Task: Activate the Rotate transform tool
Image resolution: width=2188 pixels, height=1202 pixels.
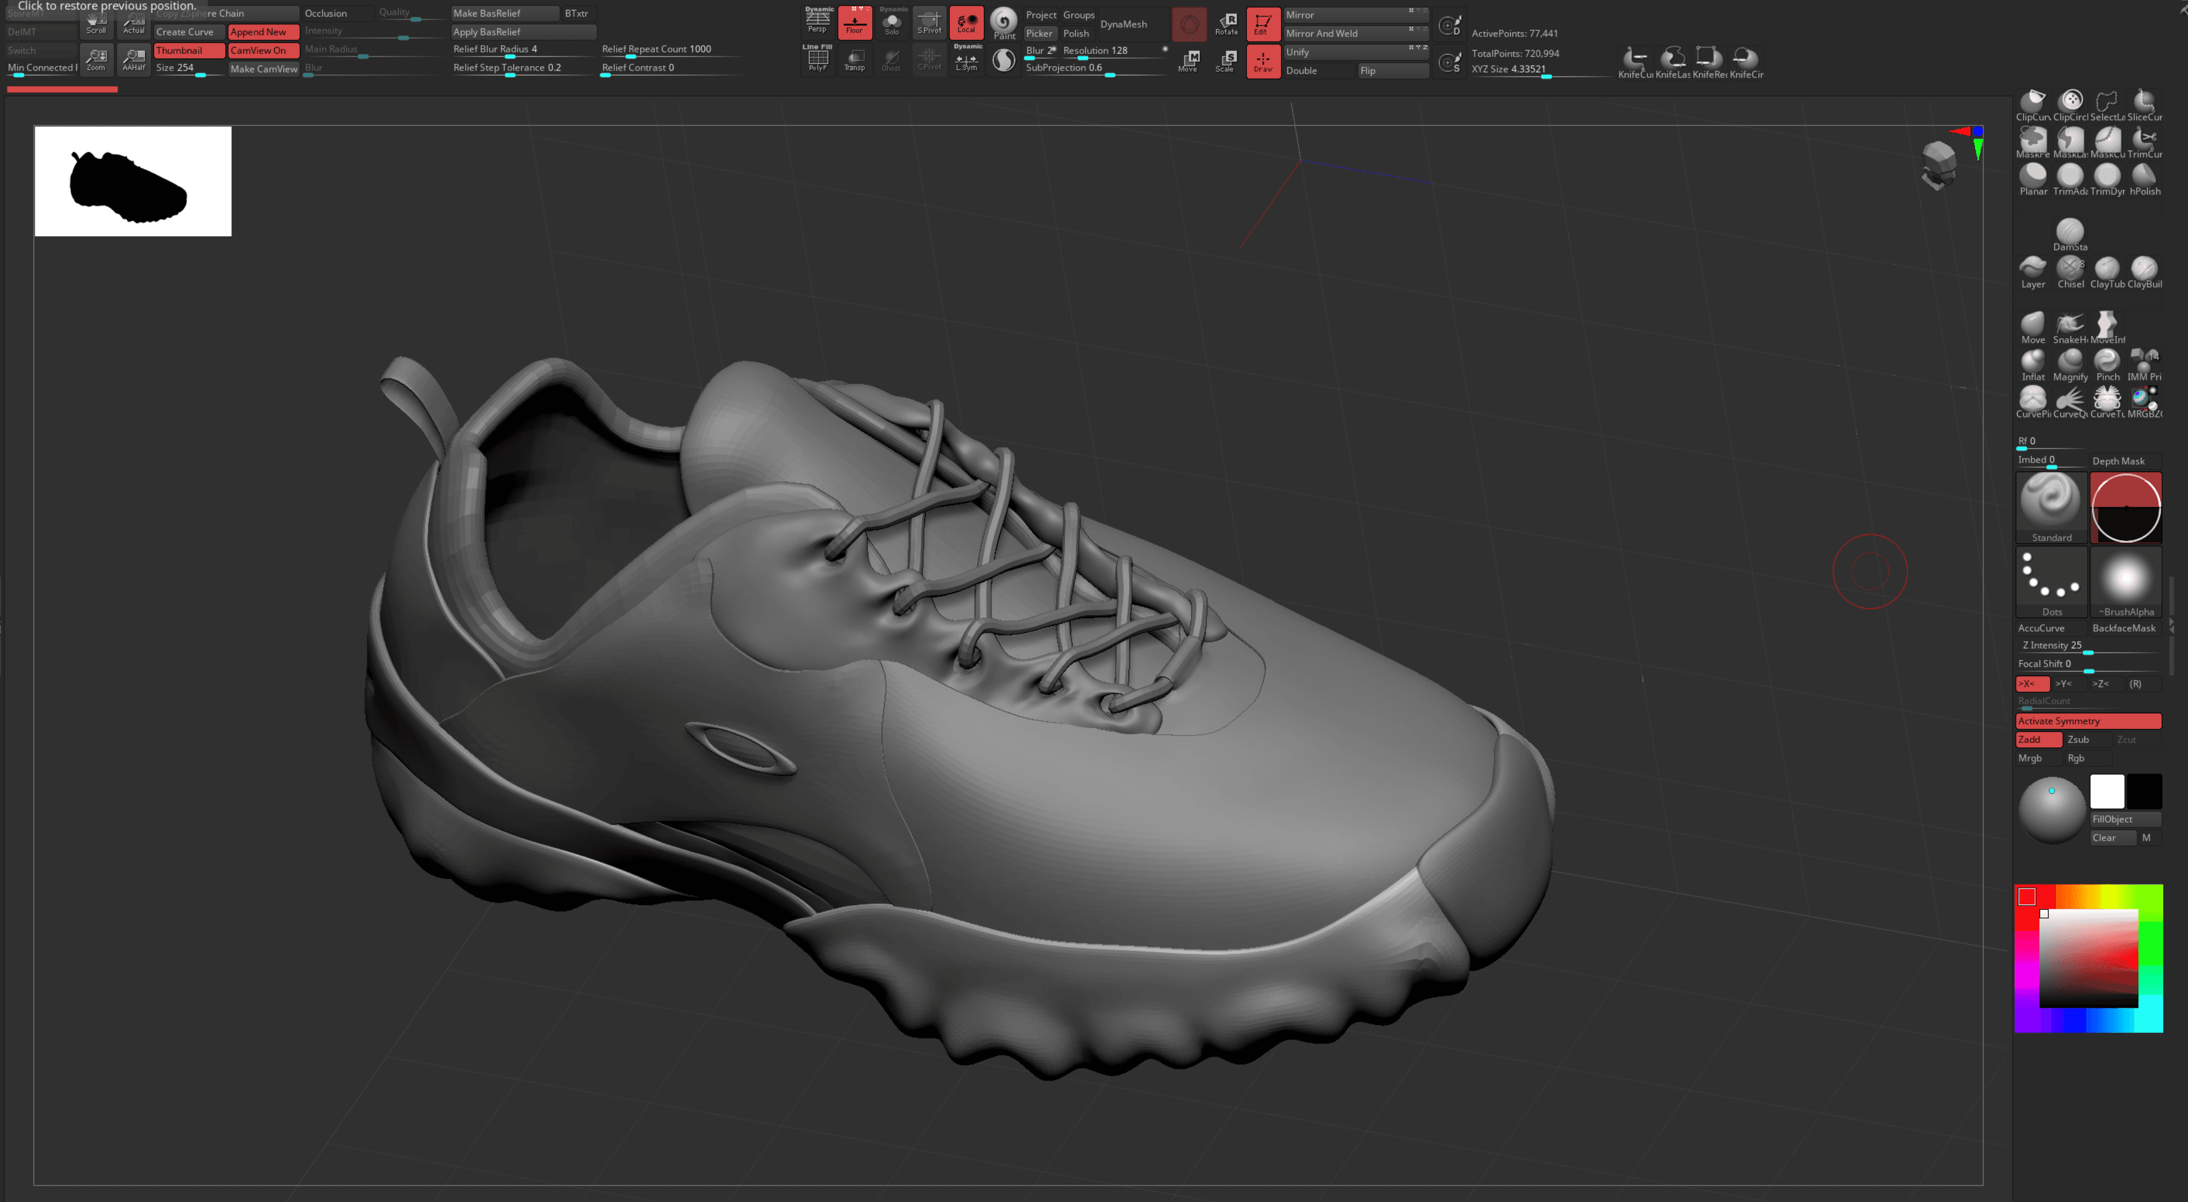Action: (1226, 23)
